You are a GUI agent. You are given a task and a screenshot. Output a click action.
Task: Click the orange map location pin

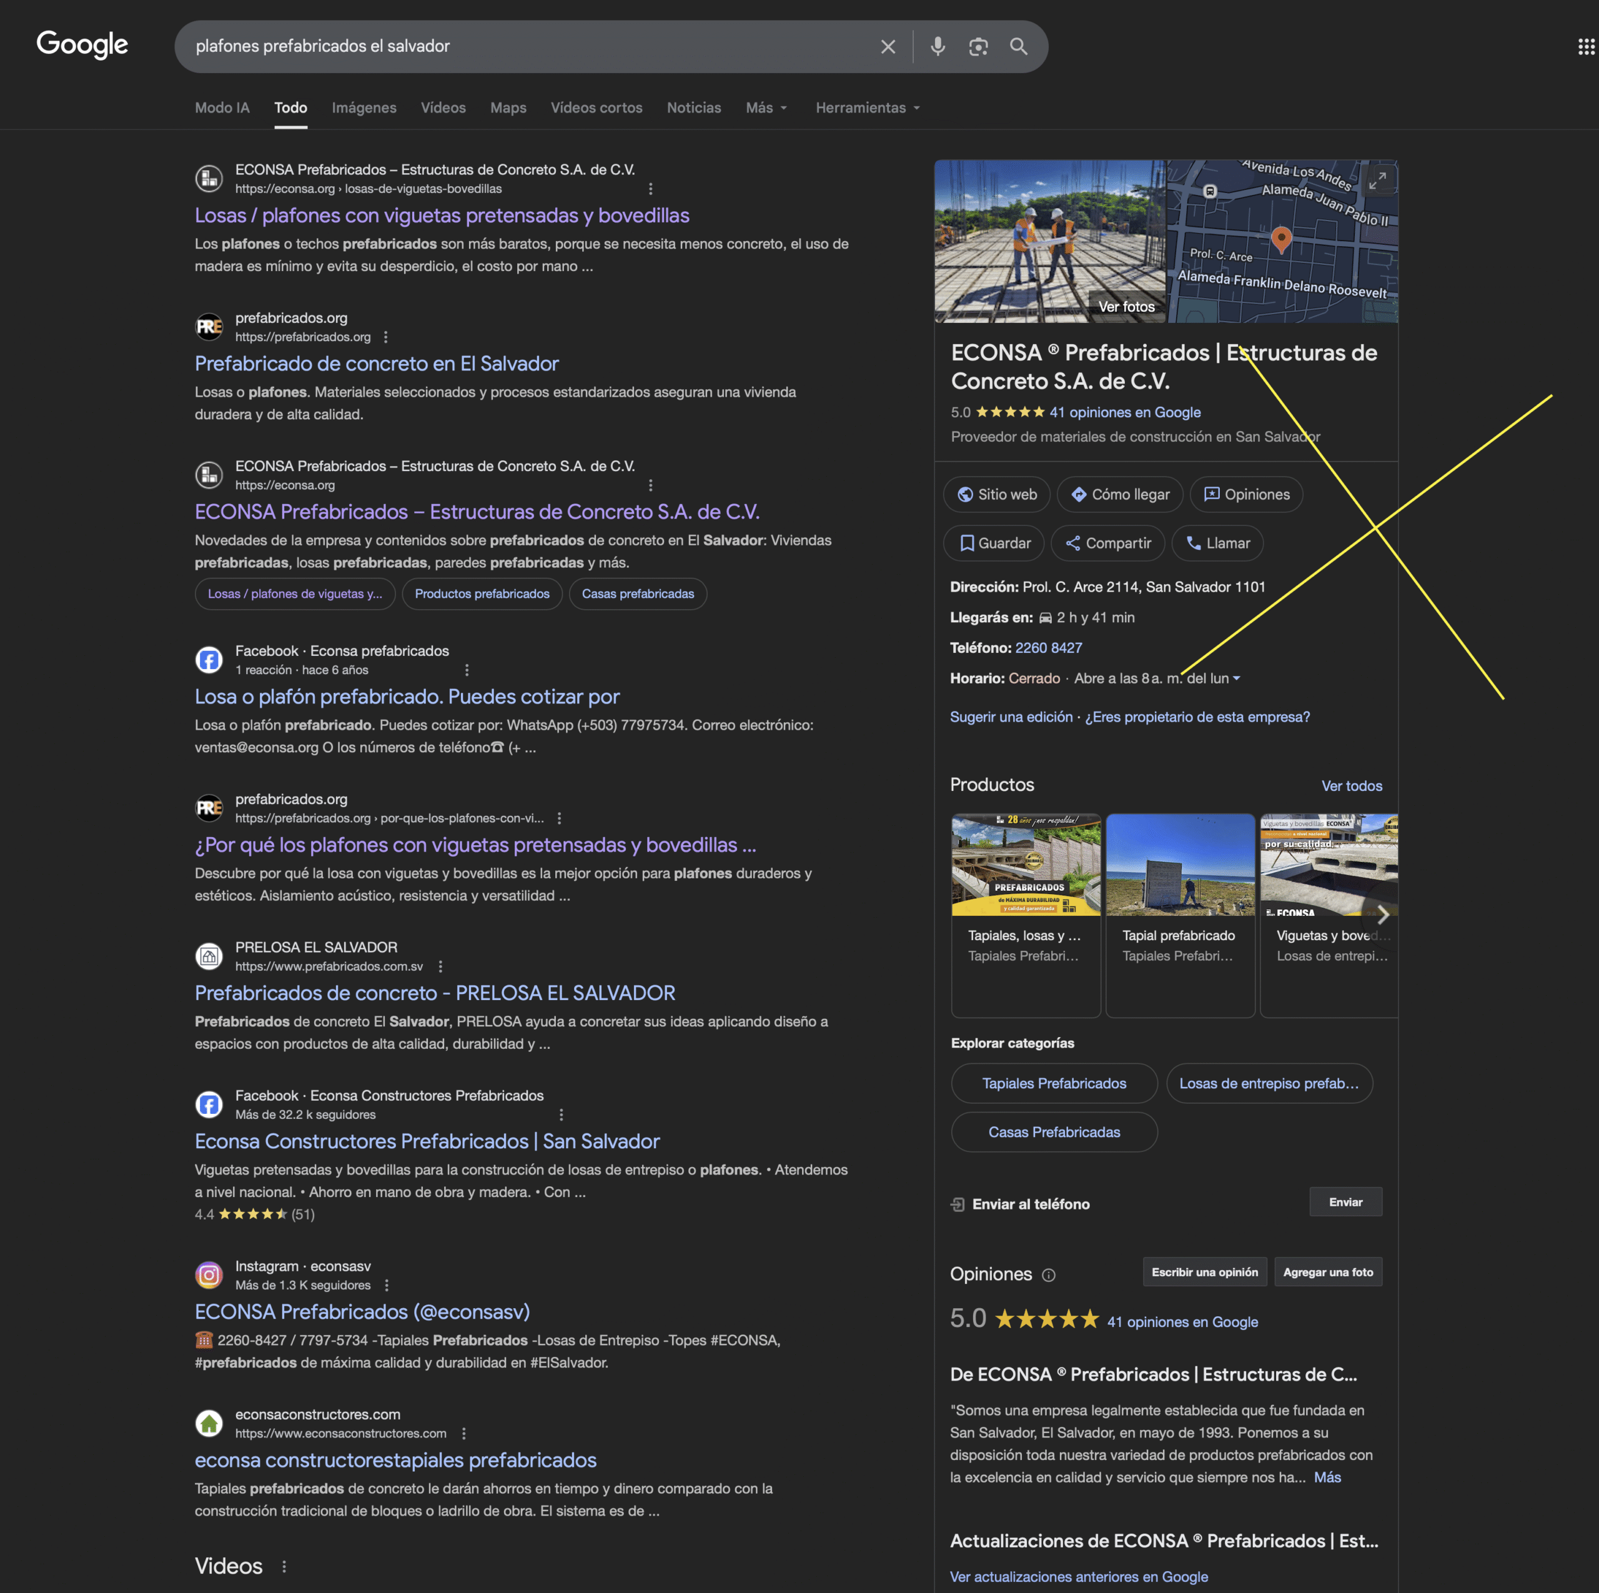point(1281,239)
